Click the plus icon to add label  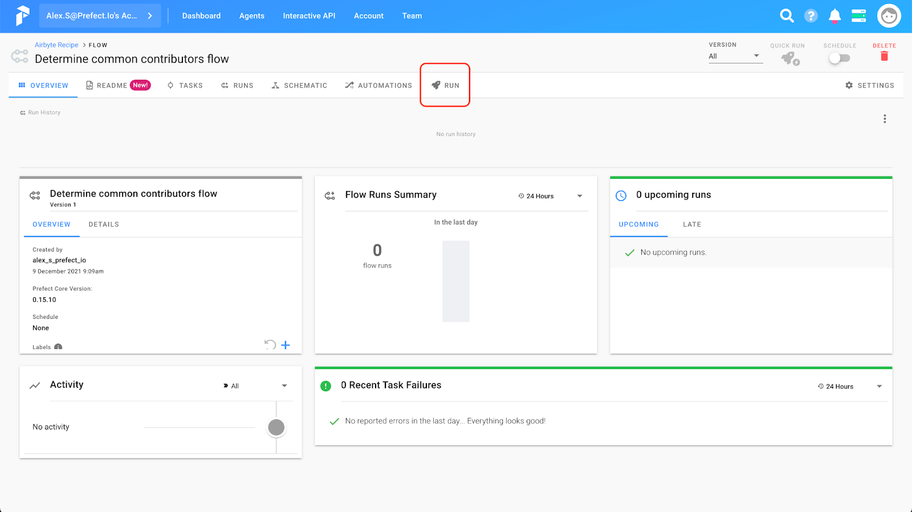click(286, 345)
